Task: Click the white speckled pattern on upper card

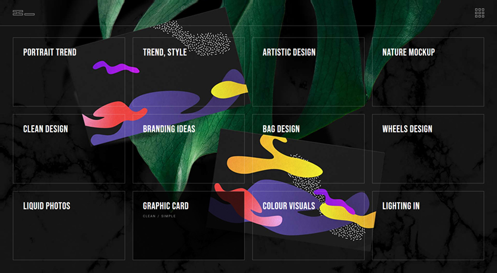Action: coord(194,39)
